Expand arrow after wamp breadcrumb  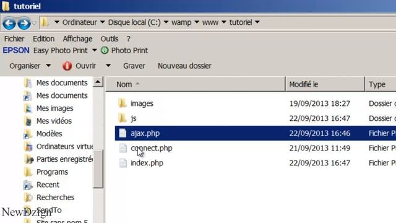(197, 22)
